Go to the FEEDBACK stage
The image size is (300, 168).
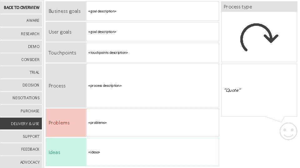point(21,149)
